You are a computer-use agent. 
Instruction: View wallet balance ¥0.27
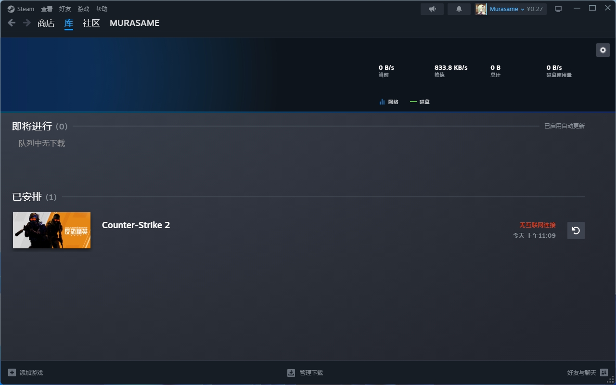tap(535, 9)
